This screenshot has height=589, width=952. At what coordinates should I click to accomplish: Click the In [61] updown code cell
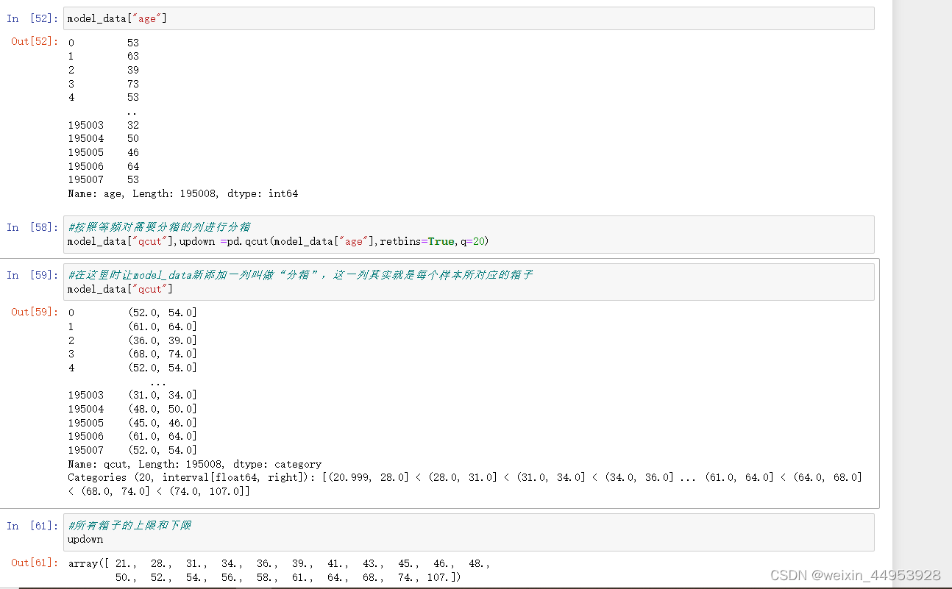469,532
